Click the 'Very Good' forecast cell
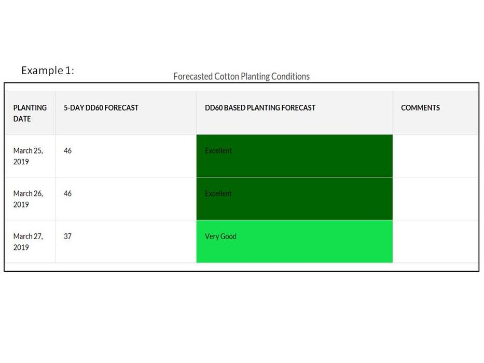 click(x=295, y=242)
